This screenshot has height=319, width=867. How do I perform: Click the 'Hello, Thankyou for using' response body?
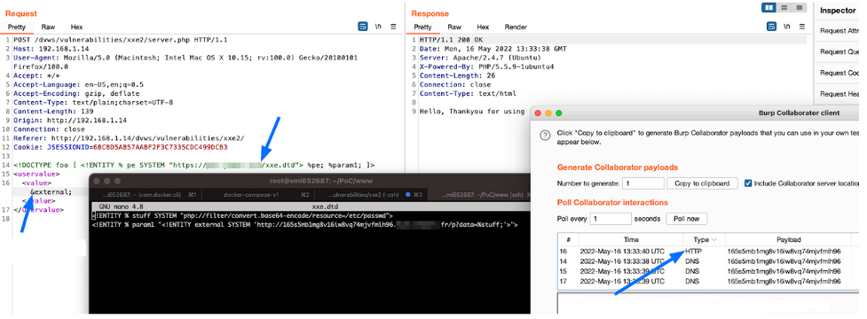pos(471,111)
